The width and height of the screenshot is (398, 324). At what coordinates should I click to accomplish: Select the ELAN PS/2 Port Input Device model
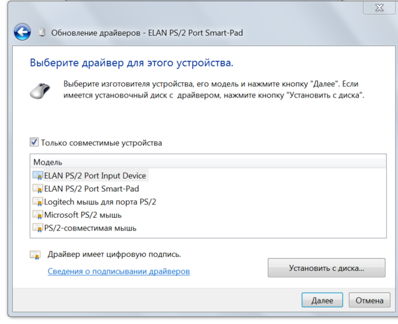point(95,175)
